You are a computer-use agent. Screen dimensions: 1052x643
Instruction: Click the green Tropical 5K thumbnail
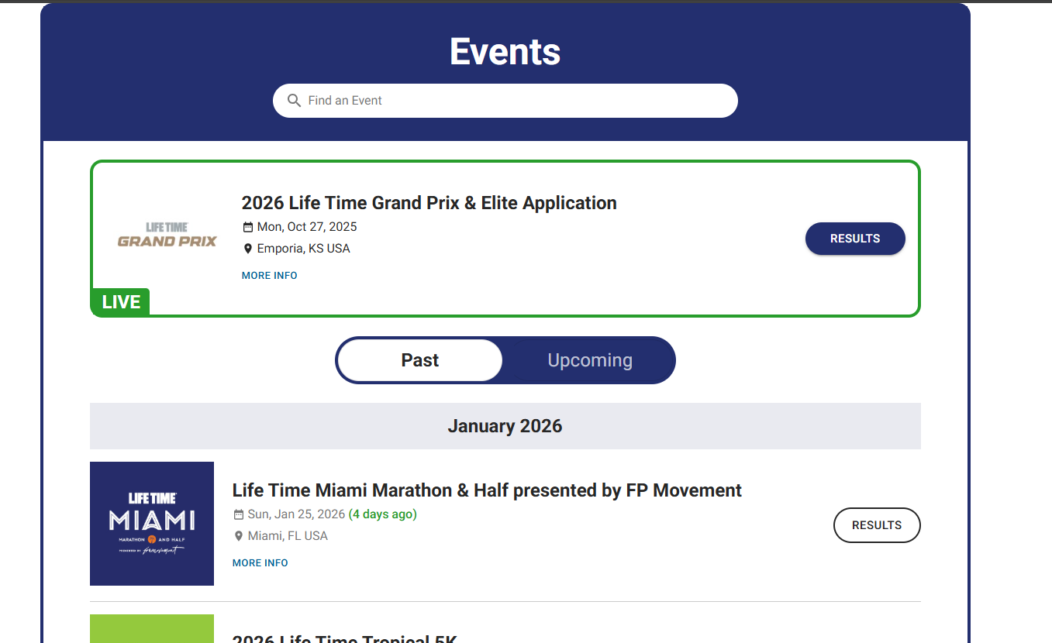[x=152, y=629]
